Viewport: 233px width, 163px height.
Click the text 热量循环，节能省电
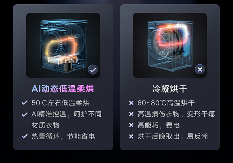[63, 136]
